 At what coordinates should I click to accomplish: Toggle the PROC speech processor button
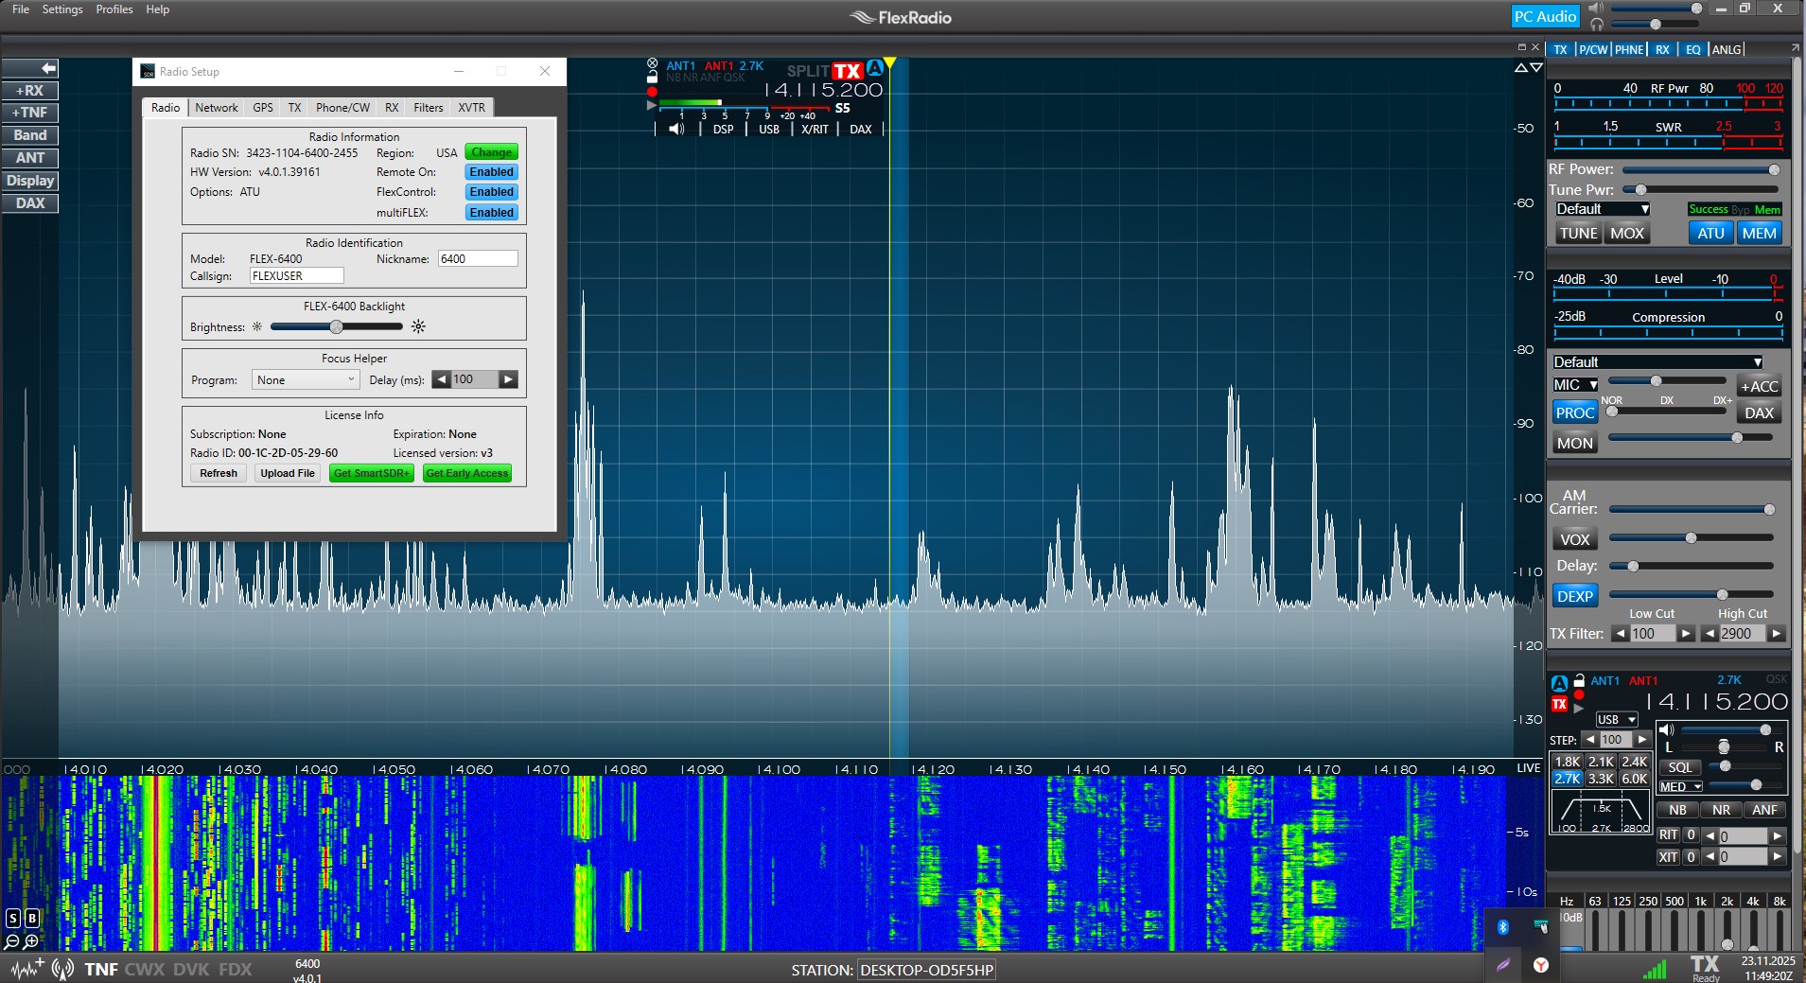click(1574, 413)
